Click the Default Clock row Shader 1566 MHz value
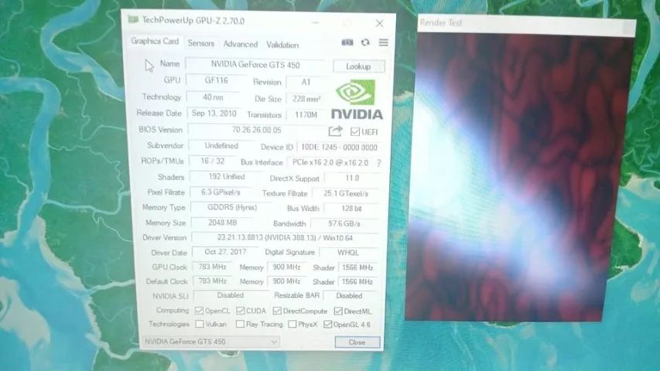The width and height of the screenshot is (660, 371). tap(357, 282)
